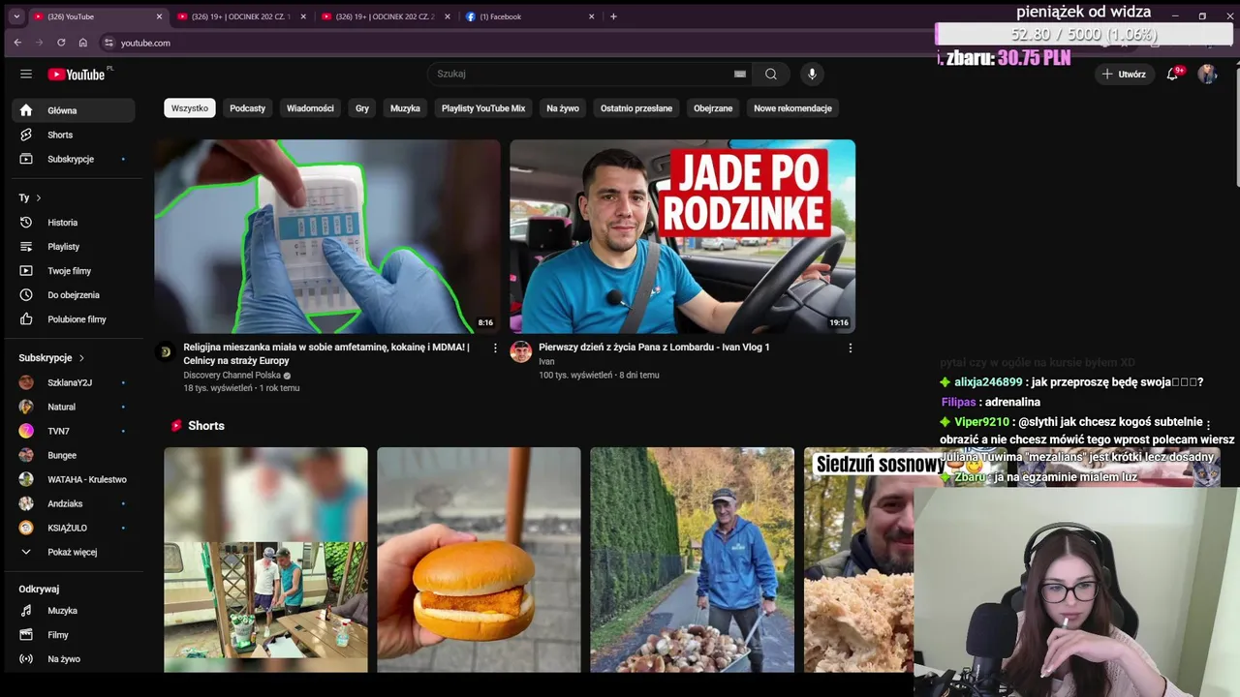Viewport: 1240px width, 697px height.
Task: Open the tab search dropdown arrow
Action: pos(15,16)
